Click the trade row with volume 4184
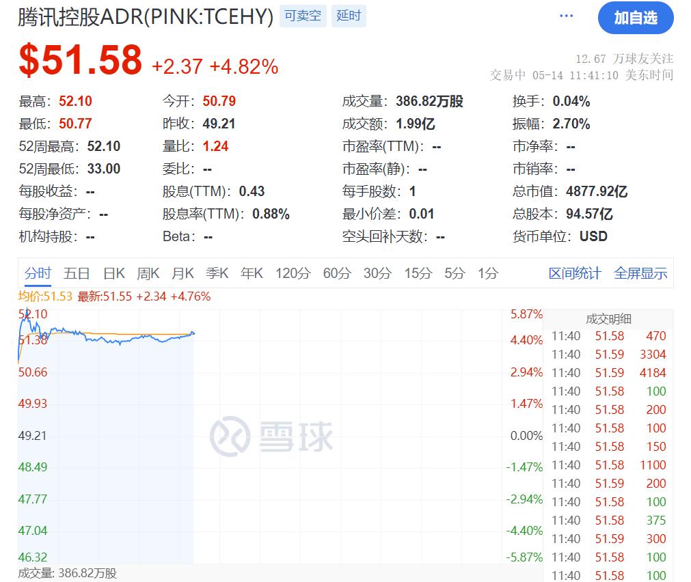The height and width of the screenshot is (582, 691). (608, 373)
